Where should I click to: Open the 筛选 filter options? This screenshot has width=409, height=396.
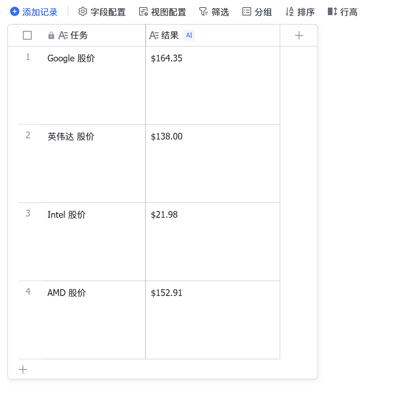(x=214, y=12)
